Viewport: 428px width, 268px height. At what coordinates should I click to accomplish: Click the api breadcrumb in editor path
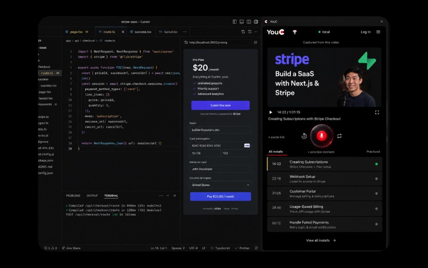click(77, 41)
